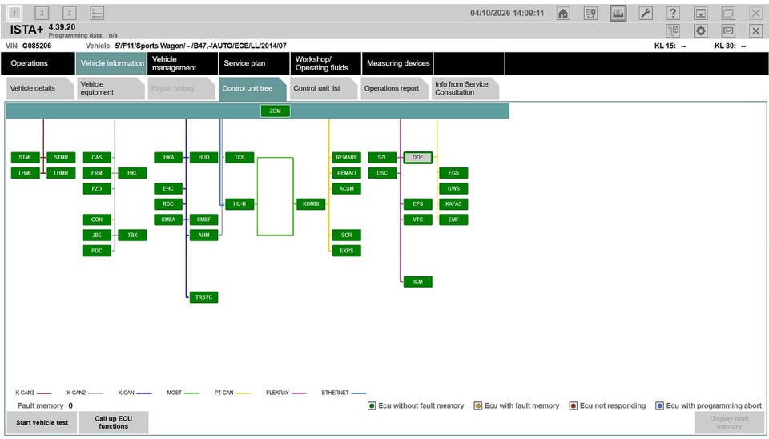Screen dimensions: 769x439
Task: Select the IHKA control unit
Action: coord(168,158)
